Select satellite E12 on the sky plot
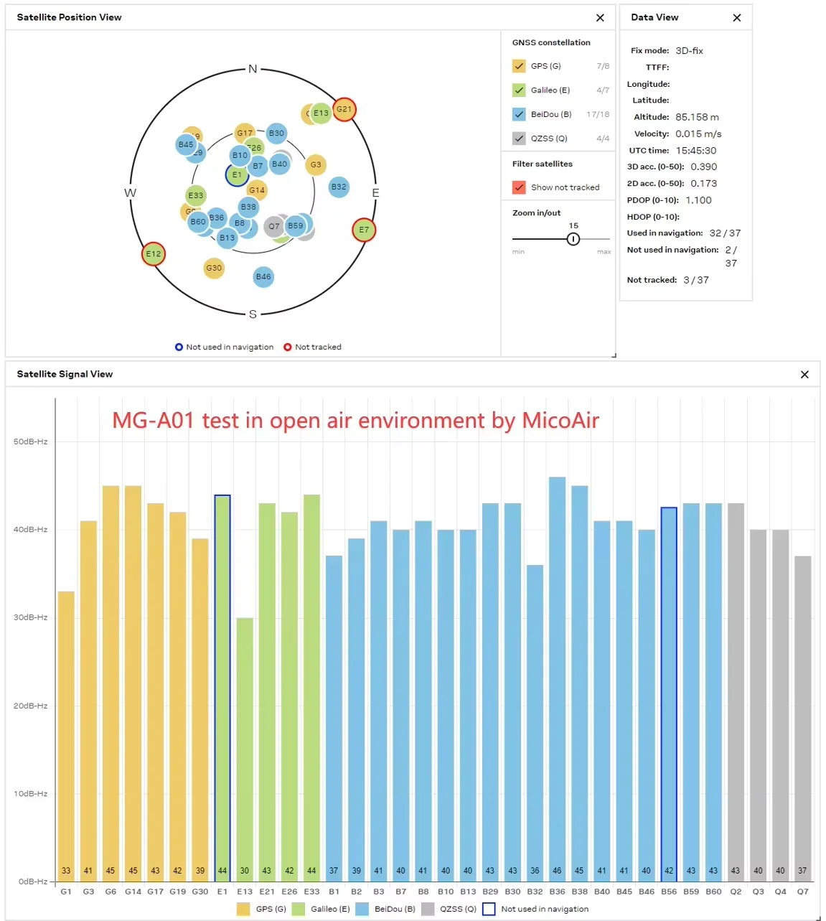The image size is (826, 921). [154, 254]
